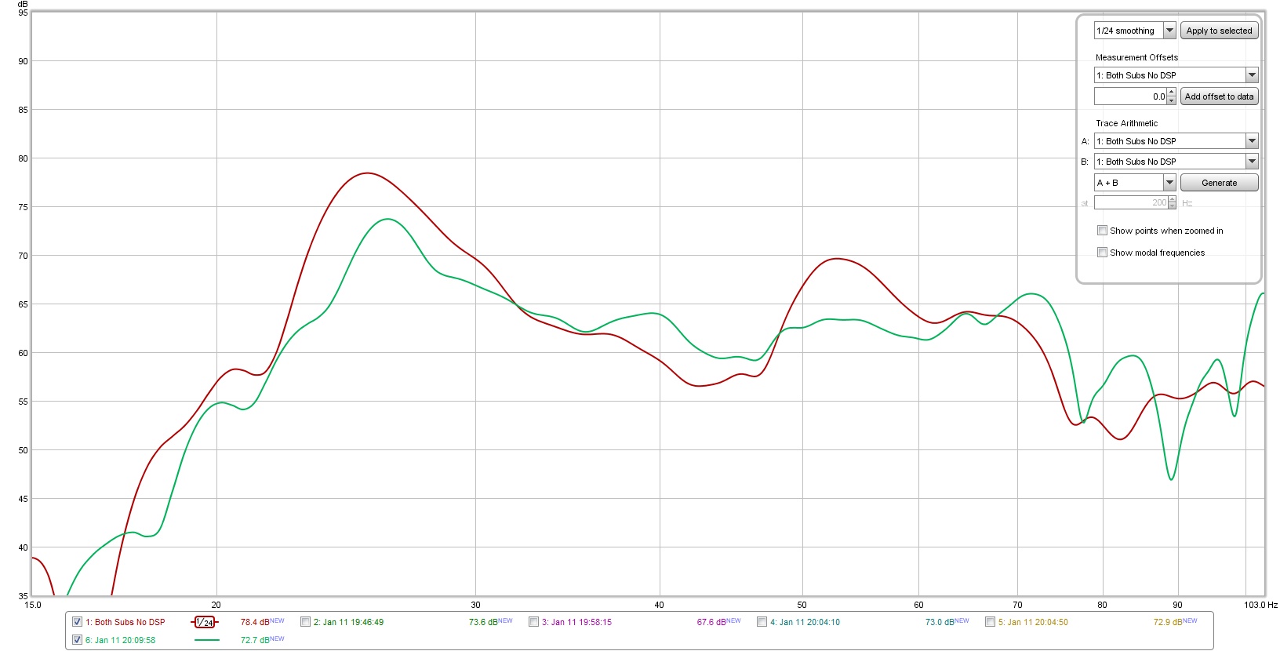
Task: Open the Trace Arithmetic B dropdown
Action: (1252, 162)
